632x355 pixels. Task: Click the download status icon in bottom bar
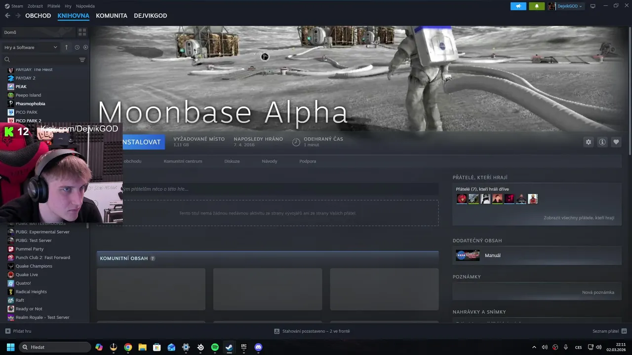[x=277, y=331]
